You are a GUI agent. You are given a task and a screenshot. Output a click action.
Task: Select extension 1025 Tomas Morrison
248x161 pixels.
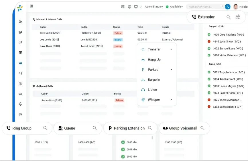tap(225, 100)
